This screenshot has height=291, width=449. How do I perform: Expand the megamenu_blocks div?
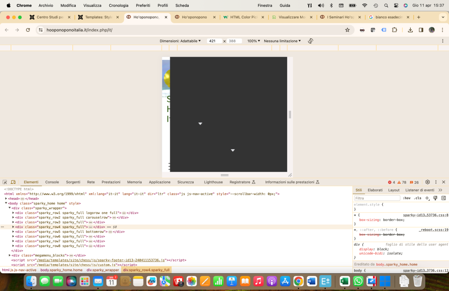pos(10,255)
